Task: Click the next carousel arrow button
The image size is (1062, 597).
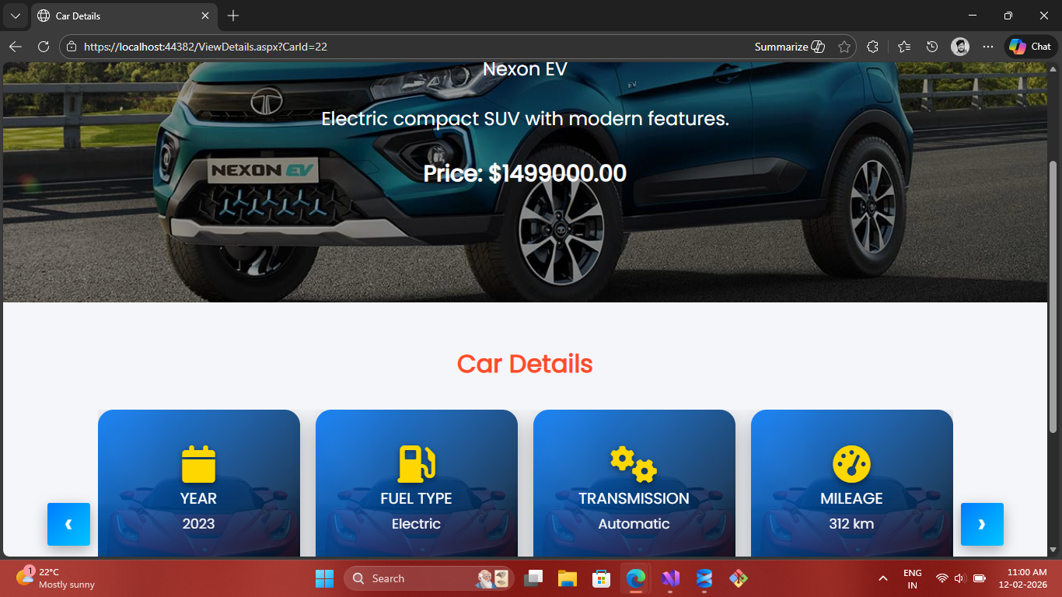Action: click(x=982, y=524)
